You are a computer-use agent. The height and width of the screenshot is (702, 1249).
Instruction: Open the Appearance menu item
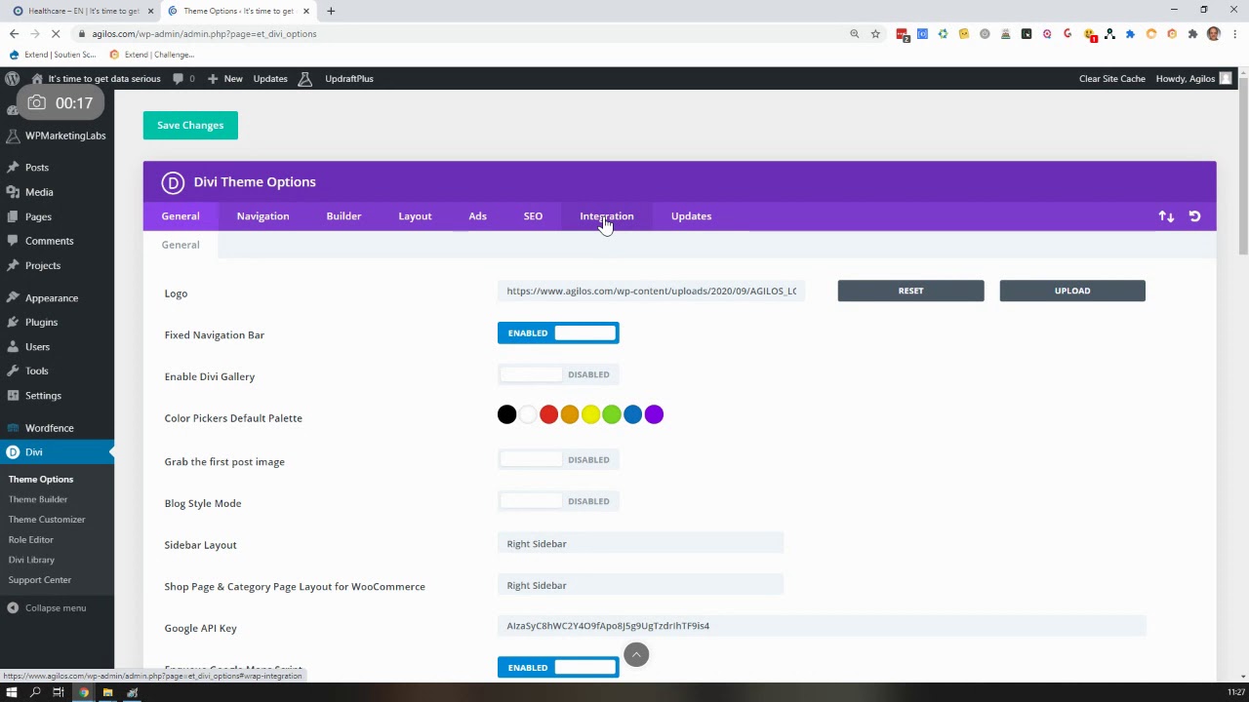point(52,298)
